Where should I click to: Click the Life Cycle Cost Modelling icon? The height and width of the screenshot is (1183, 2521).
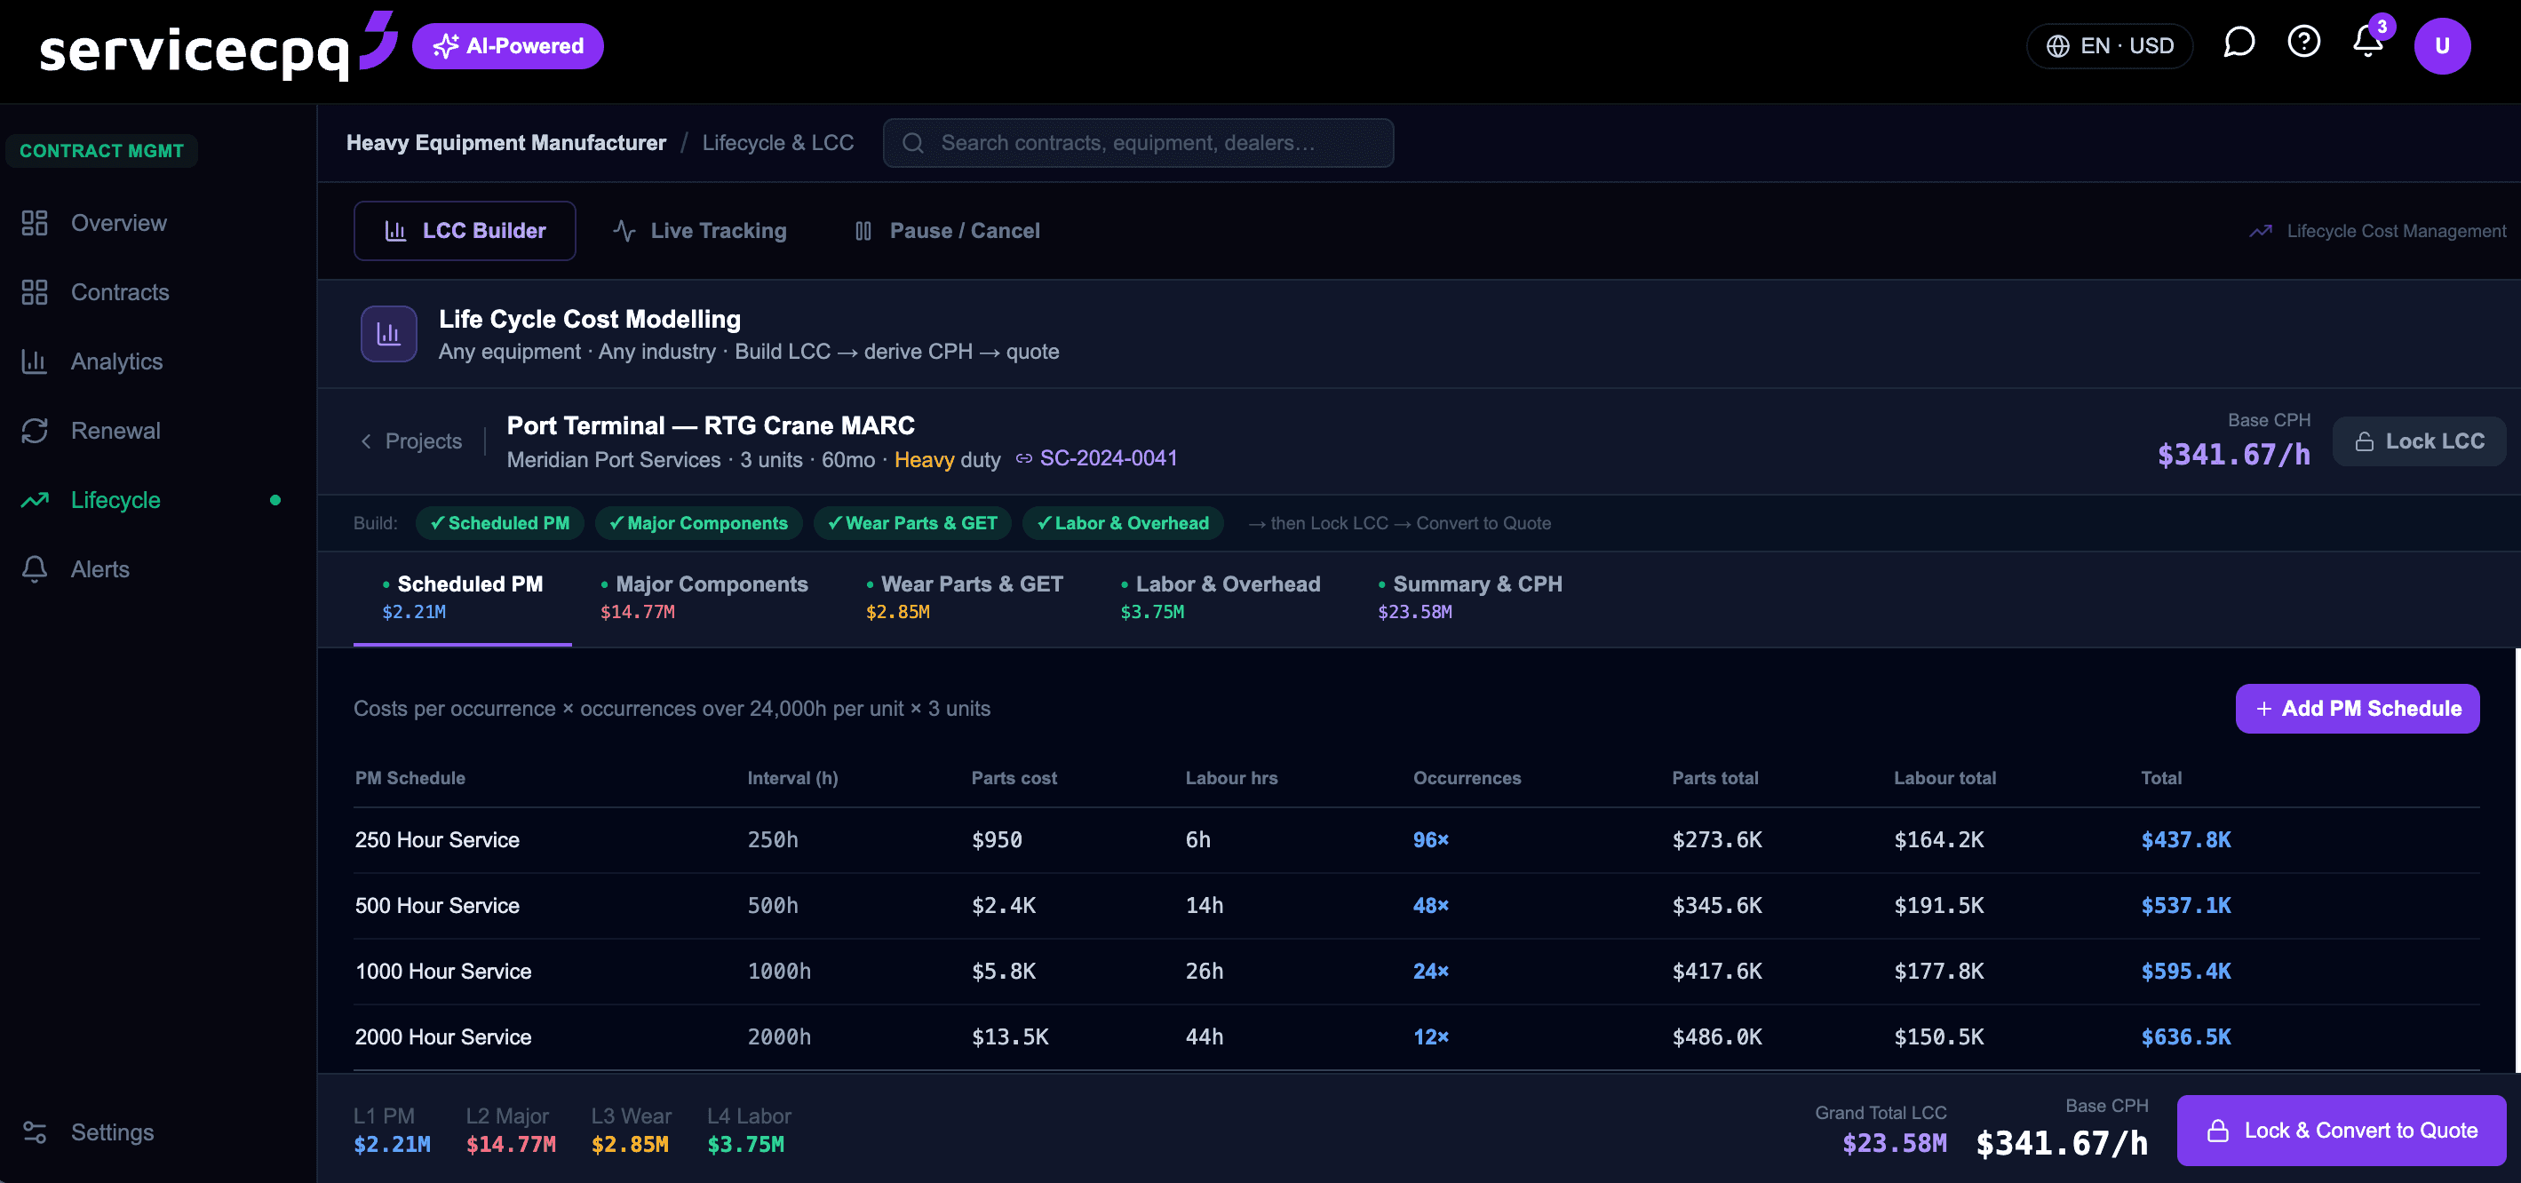tap(388, 334)
